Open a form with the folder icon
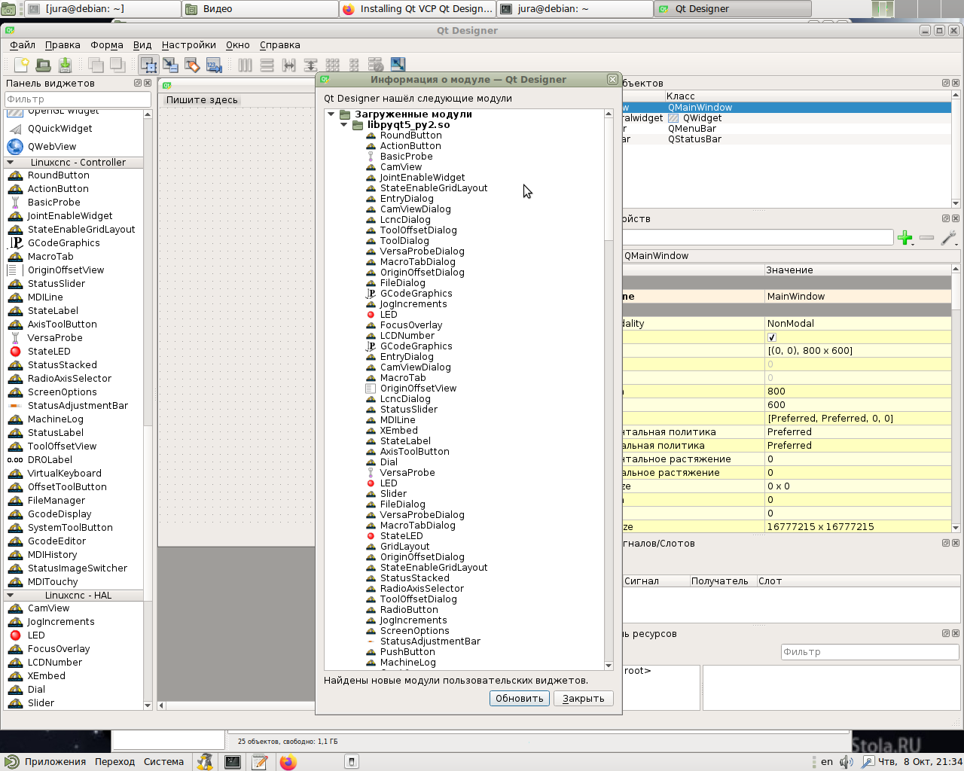 click(x=44, y=66)
